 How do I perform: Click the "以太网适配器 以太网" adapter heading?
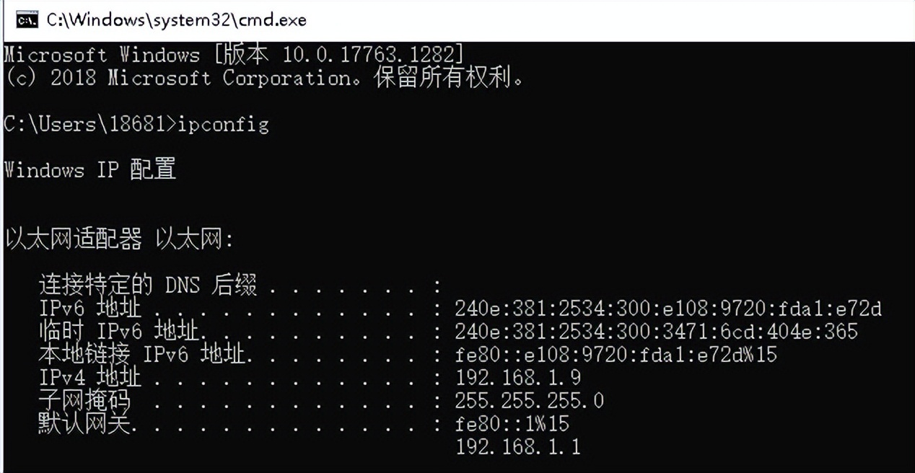pos(119,239)
